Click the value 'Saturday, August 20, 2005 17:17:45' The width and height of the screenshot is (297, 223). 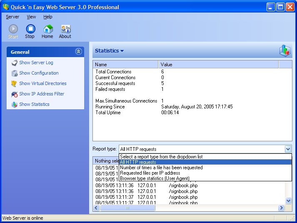pyautogui.click(x=197, y=107)
